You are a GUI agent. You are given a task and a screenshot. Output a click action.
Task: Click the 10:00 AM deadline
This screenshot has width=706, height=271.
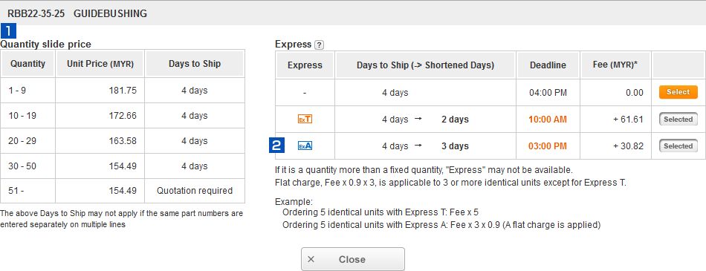(548, 120)
